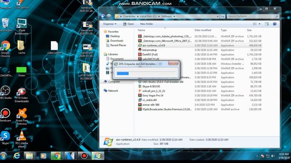The image size is (291, 163).
Task: Open the Organize dropdown menu
Action: (x=110, y=24)
